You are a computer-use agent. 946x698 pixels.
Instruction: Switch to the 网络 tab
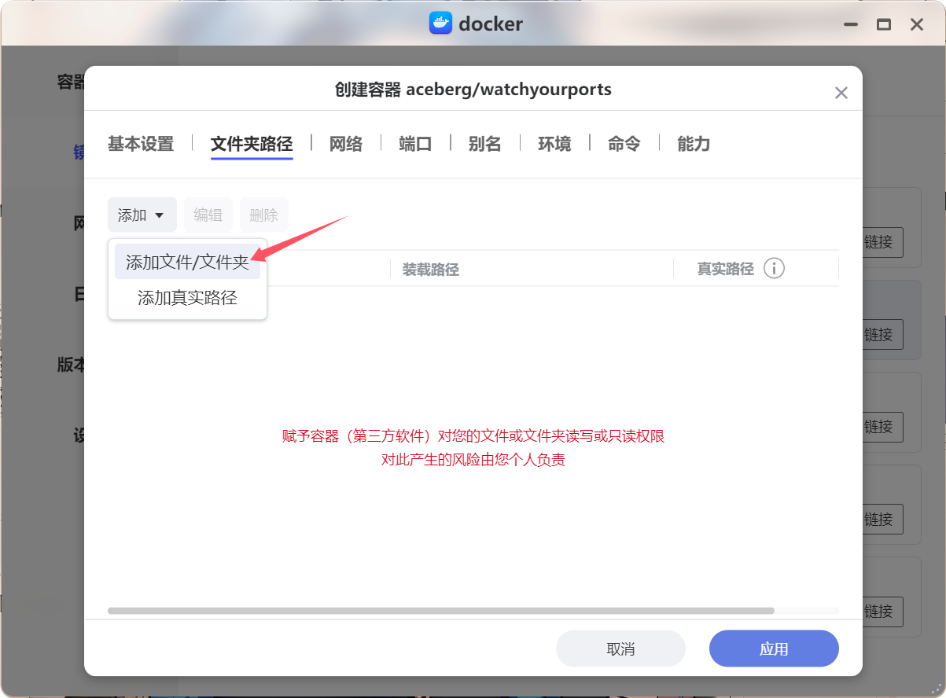pos(345,143)
